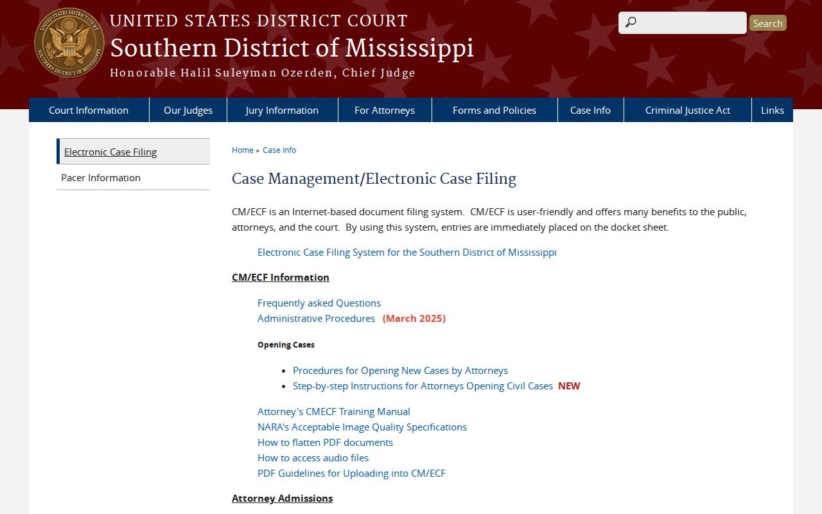The width and height of the screenshot is (822, 514).
Task: Click the Attorney Admissions heading
Action: 282,498
